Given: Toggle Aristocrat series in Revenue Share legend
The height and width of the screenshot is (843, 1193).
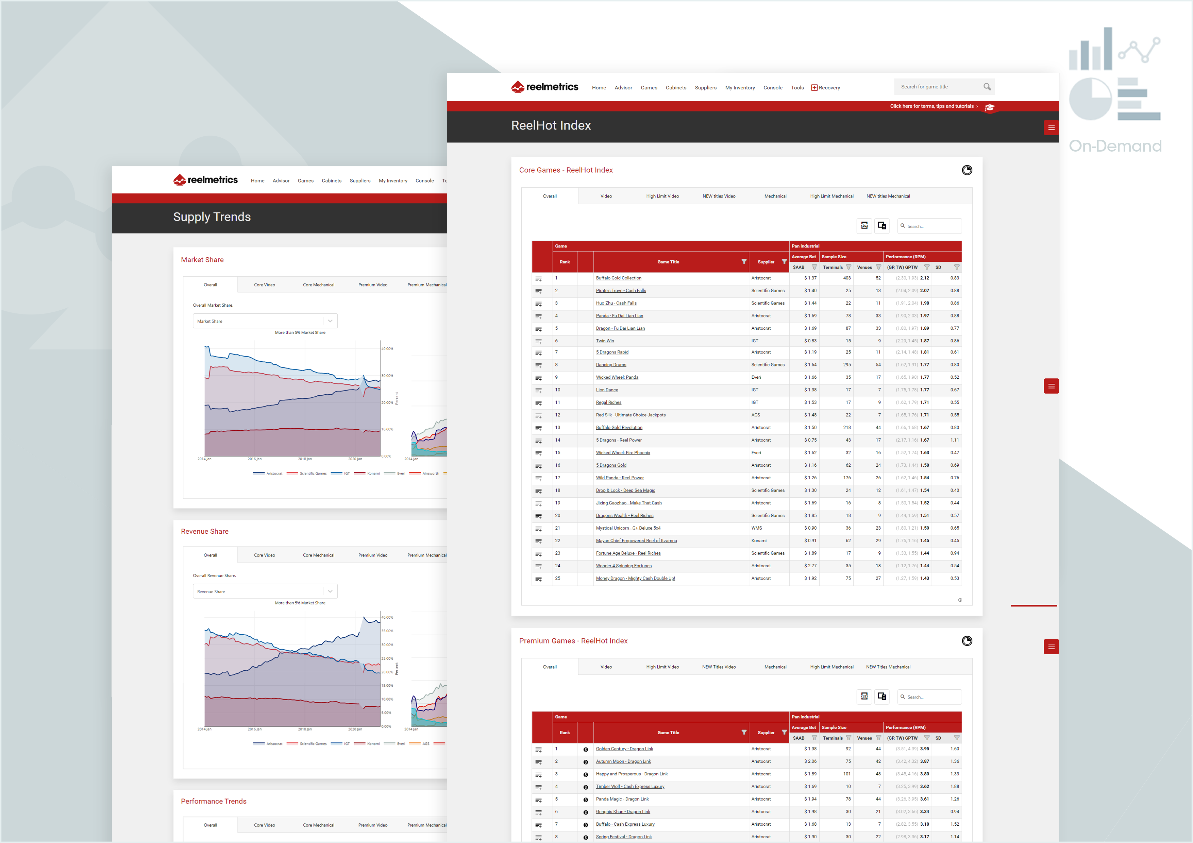Looking at the screenshot, I should [268, 743].
